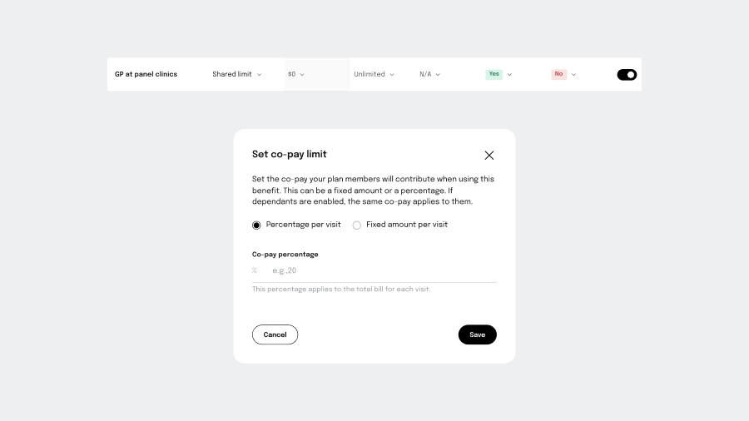
Task: Click the Save button
Action: coord(477,334)
